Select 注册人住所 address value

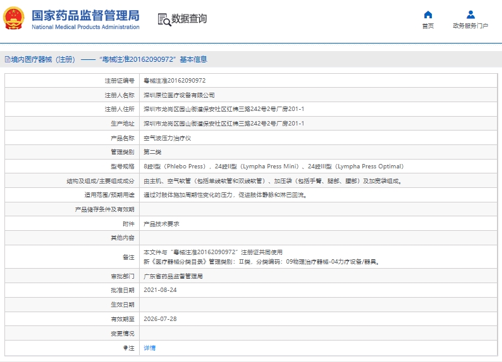click(224, 109)
